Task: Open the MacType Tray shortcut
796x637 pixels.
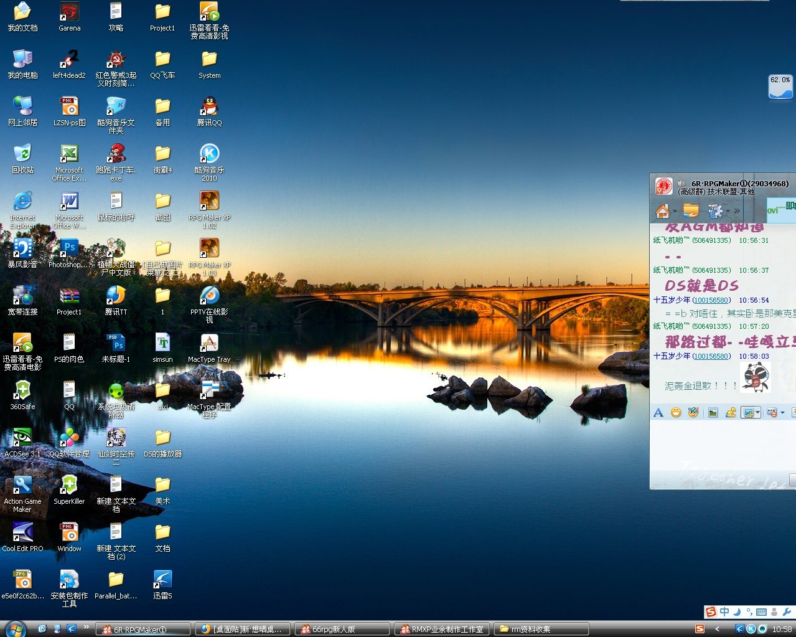Action: pyautogui.click(x=209, y=348)
